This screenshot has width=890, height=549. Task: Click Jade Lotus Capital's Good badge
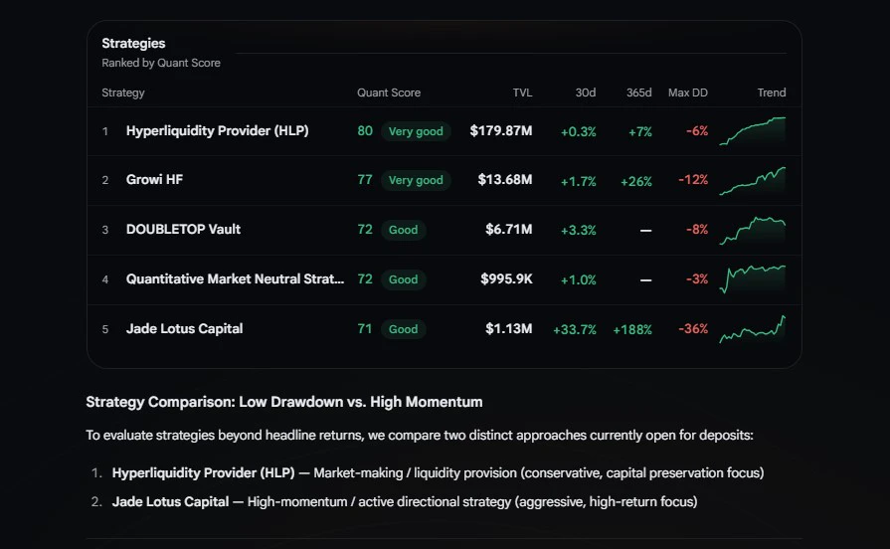tap(403, 329)
